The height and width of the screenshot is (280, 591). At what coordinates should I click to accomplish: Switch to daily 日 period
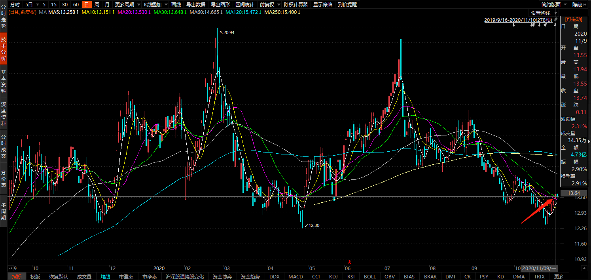coord(86,5)
